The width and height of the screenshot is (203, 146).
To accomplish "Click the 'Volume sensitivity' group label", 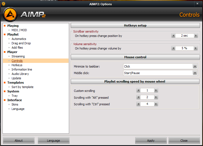I will (x=85, y=44).
